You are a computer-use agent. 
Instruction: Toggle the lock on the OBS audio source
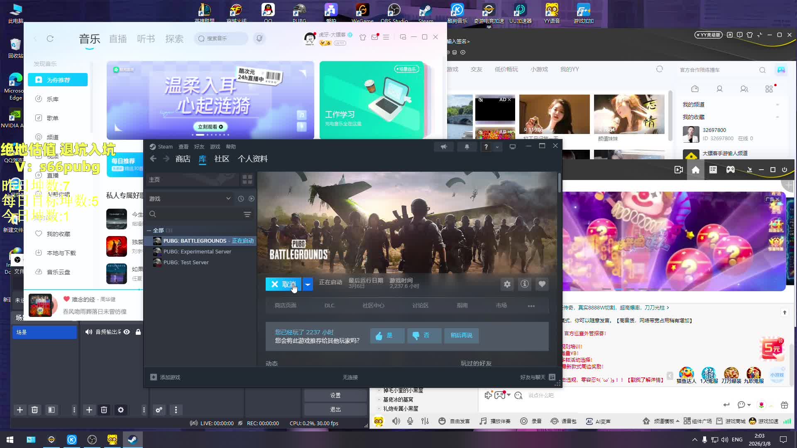coord(138,332)
